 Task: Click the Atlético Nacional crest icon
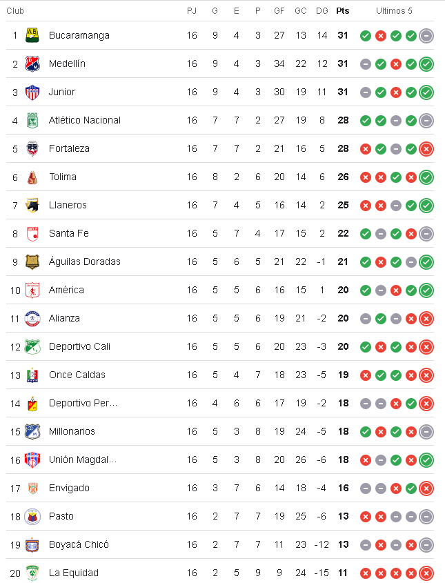point(32,120)
